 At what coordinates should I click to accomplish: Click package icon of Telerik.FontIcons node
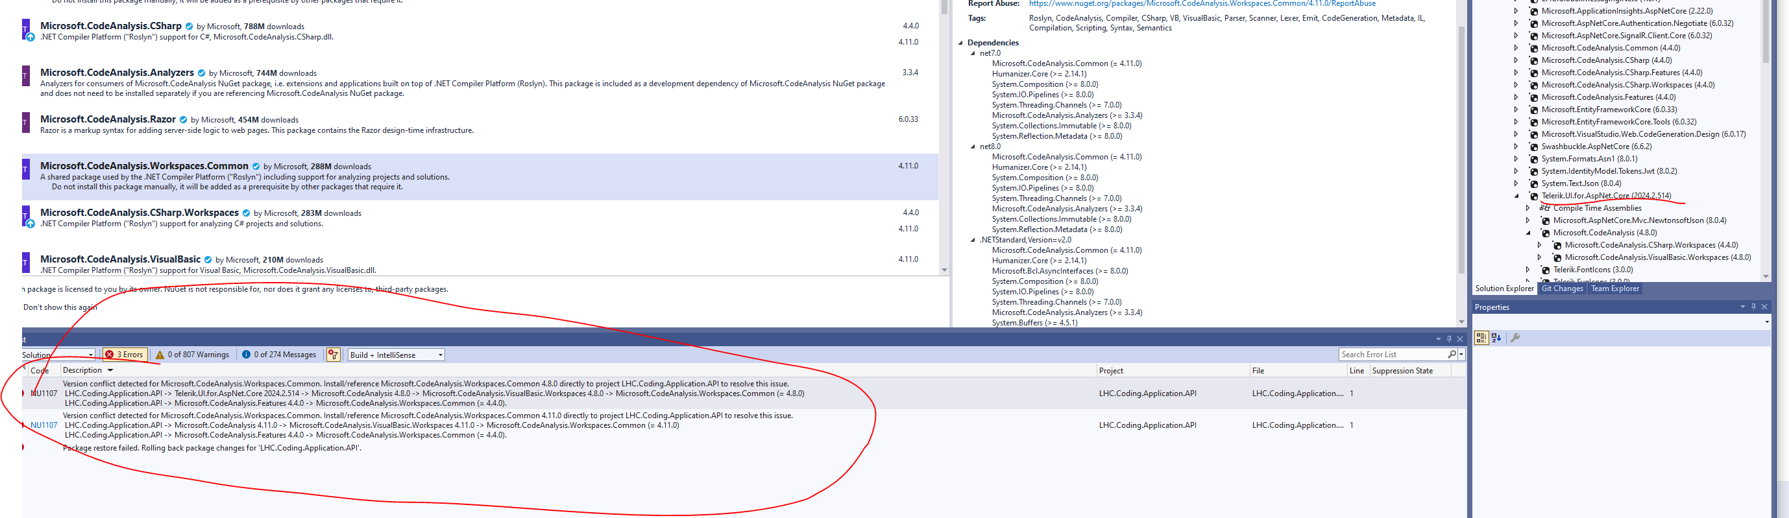pyautogui.click(x=1546, y=270)
